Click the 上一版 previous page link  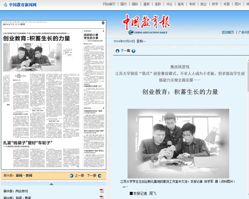point(79,175)
